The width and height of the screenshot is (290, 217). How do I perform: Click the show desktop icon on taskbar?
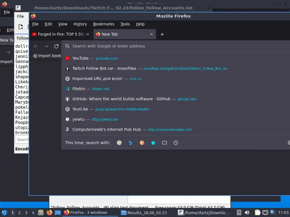pyautogui.click(x=58, y=212)
